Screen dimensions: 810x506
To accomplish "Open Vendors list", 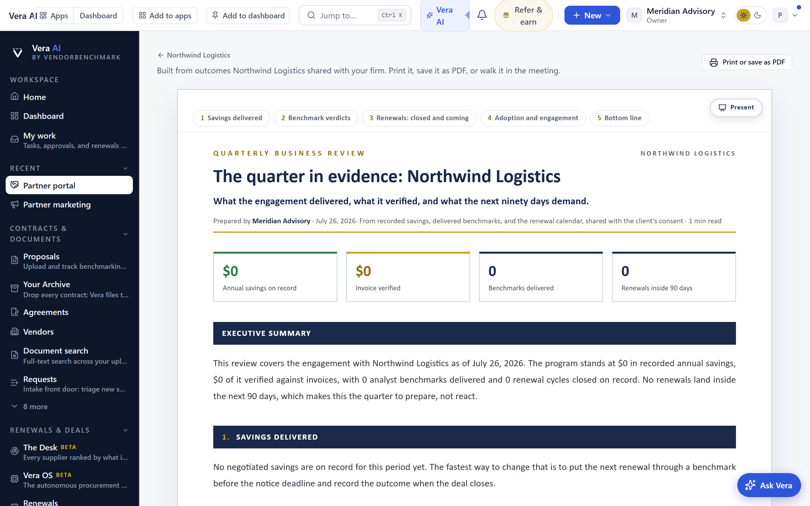I will point(69,332).
